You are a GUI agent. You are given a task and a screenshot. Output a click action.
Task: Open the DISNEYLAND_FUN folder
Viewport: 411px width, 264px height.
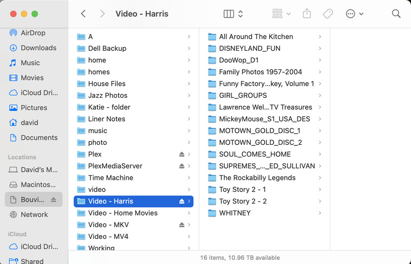tap(265, 48)
